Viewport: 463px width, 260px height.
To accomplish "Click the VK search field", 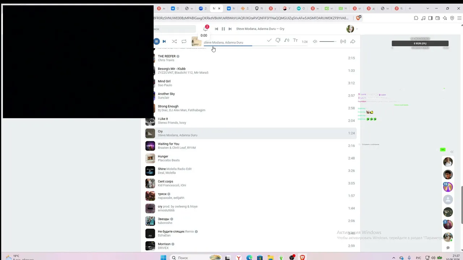I will point(174,29).
